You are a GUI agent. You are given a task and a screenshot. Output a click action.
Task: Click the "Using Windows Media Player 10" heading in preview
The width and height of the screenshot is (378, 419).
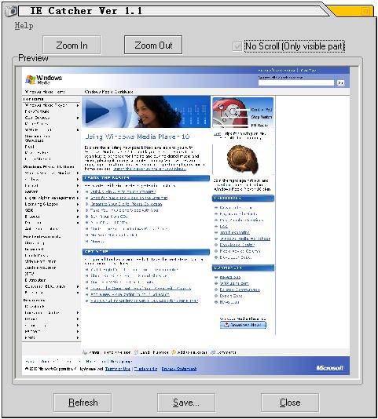(137, 137)
